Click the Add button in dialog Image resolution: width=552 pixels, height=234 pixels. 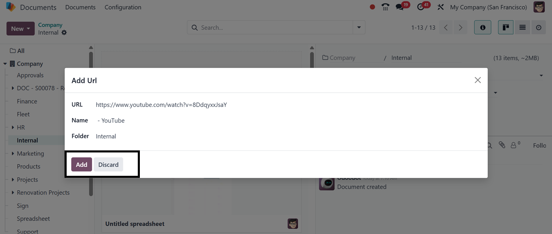click(x=81, y=164)
